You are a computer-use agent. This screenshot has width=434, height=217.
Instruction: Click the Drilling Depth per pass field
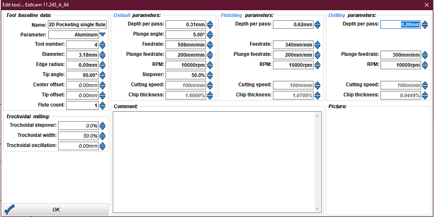tap(400, 25)
